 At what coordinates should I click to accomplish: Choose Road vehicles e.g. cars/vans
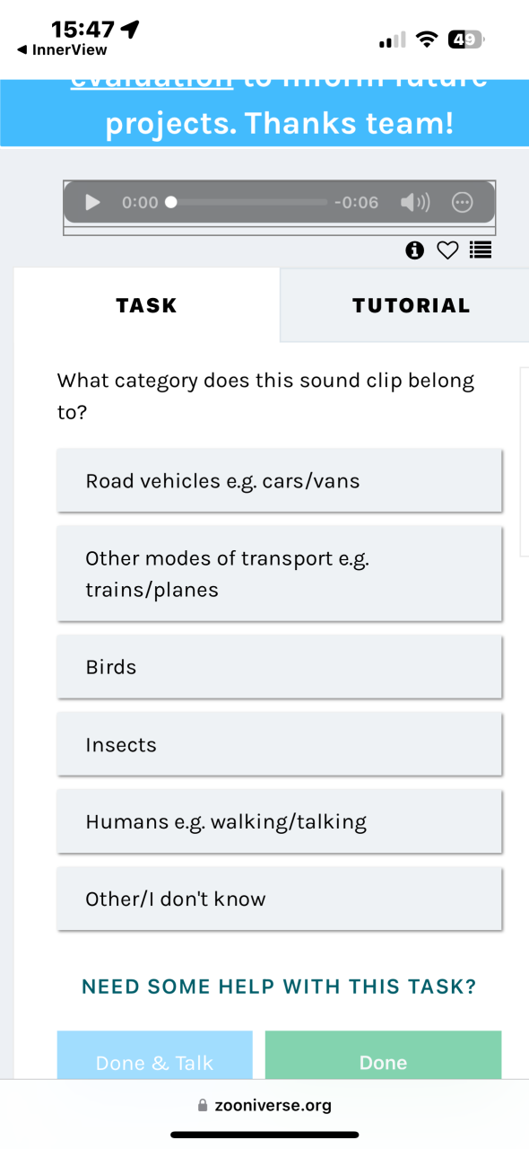(279, 481)
